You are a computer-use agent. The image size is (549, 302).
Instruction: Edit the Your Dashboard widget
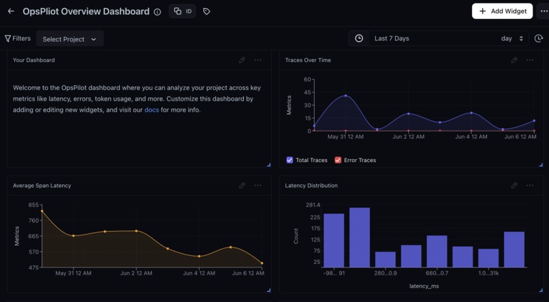point(242,60)
